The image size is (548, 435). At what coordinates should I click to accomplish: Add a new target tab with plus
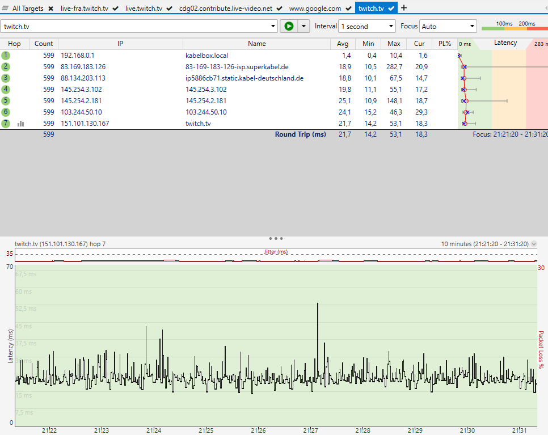(404, 8)
